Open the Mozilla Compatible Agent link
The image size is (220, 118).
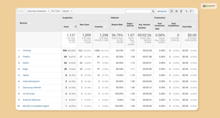pos(36,106)
